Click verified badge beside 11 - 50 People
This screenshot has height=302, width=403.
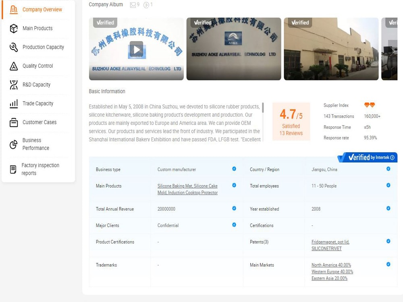(x=388, y=185)
